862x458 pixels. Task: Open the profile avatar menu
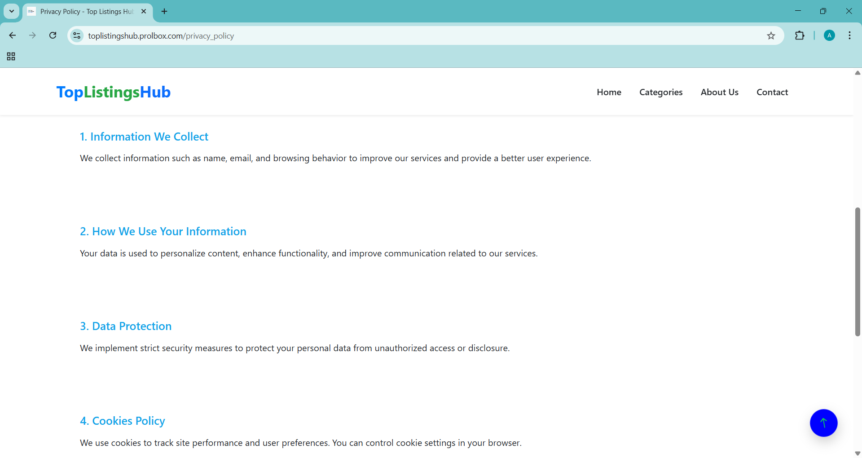coord(829,35)
